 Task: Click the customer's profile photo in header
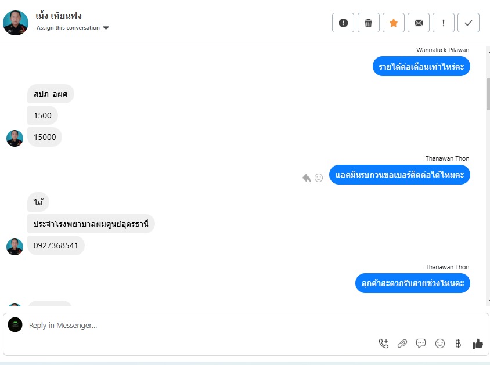pyautogui.click(x=16, y=23)
